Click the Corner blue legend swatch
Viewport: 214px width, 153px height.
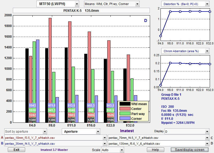(x=125, y=118)
